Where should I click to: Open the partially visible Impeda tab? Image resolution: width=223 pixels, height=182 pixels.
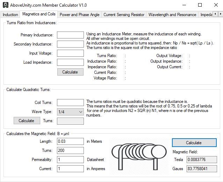pyautogui.click(x=206, y=15)
